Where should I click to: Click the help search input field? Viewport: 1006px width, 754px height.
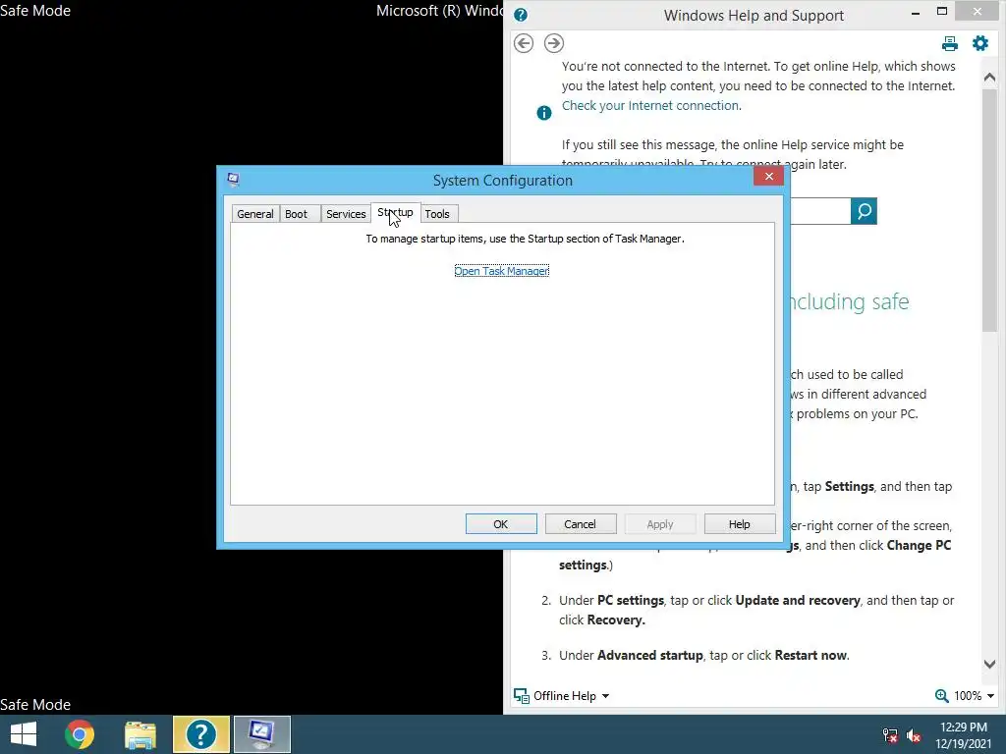[x=820, y=211]
